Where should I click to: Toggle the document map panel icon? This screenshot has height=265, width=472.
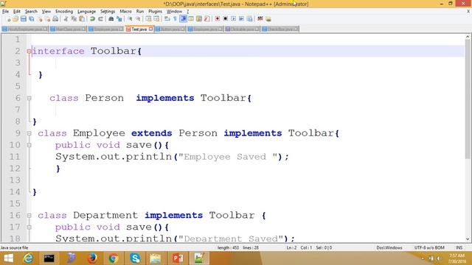(199, 19)
